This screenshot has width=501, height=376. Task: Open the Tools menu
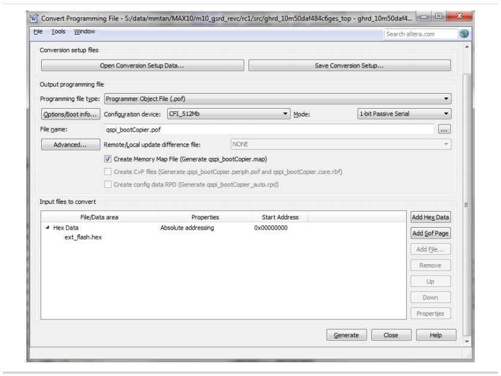[x=58, y=31]
